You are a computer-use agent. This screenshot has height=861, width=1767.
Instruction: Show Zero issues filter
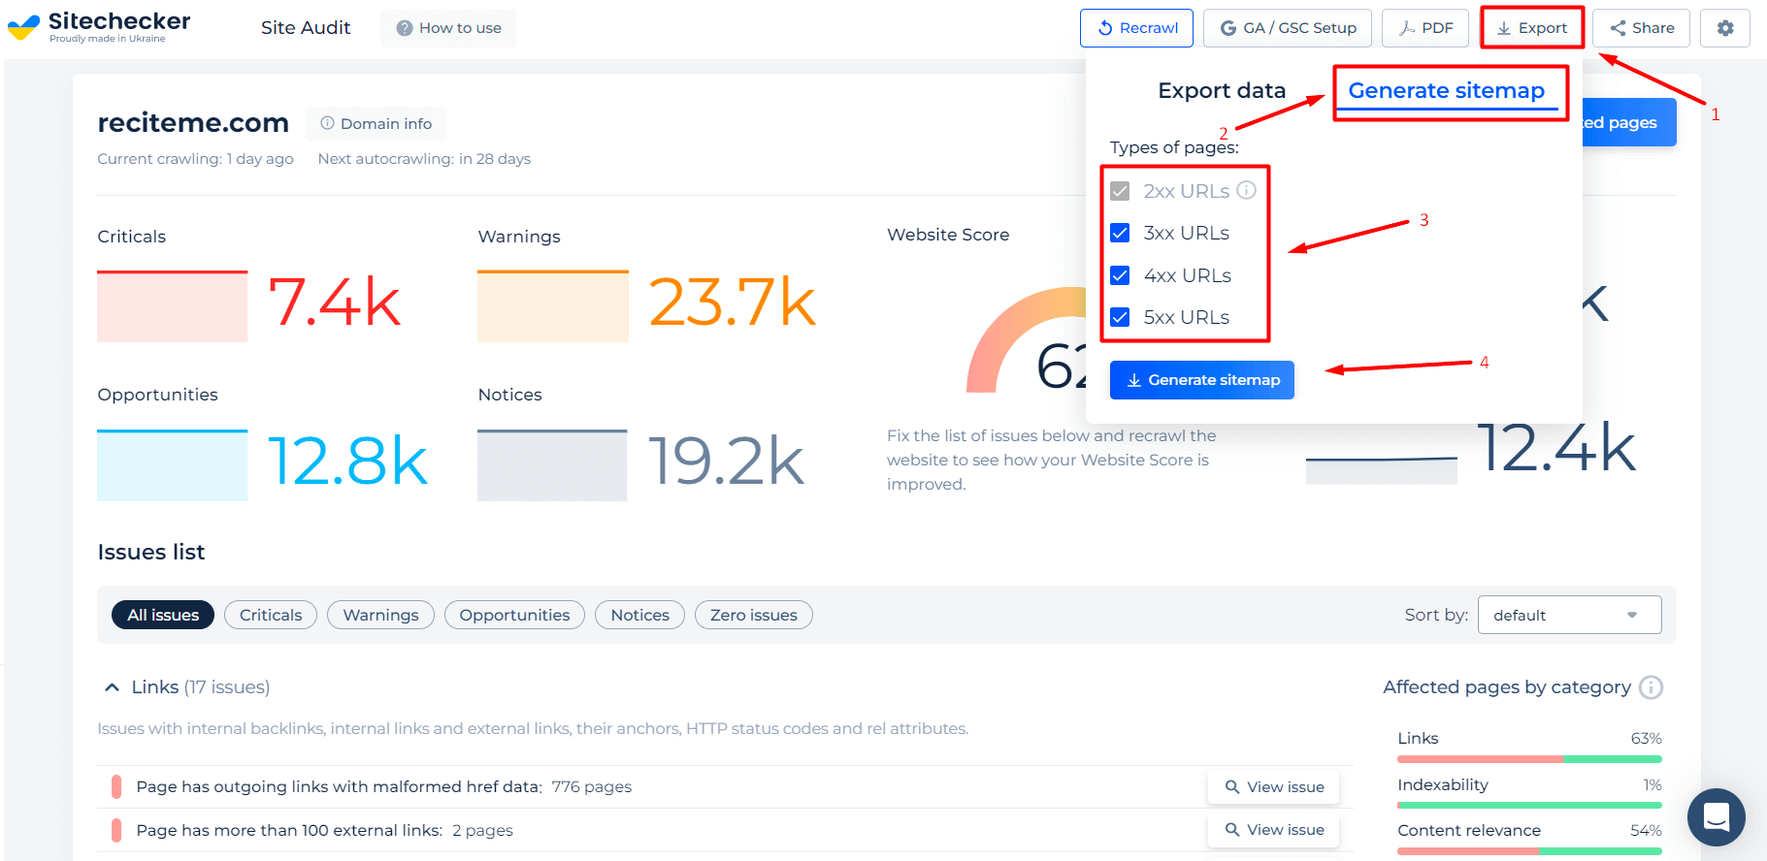[x=754, y=615]
